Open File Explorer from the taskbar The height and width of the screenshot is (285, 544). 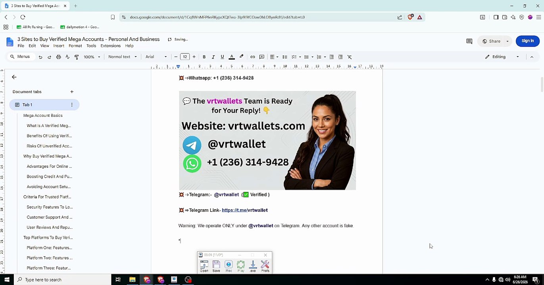133,280
